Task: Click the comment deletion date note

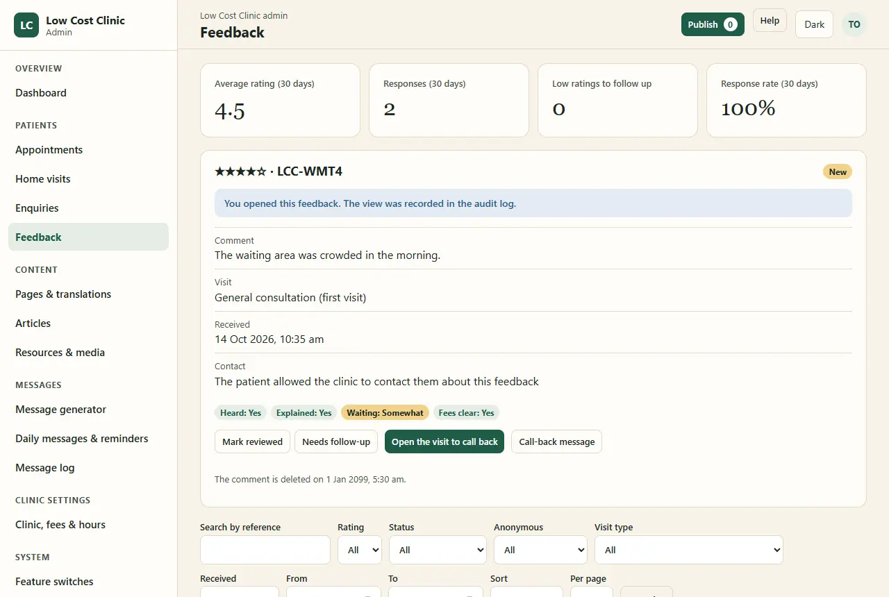Action: tap(310, 479)
